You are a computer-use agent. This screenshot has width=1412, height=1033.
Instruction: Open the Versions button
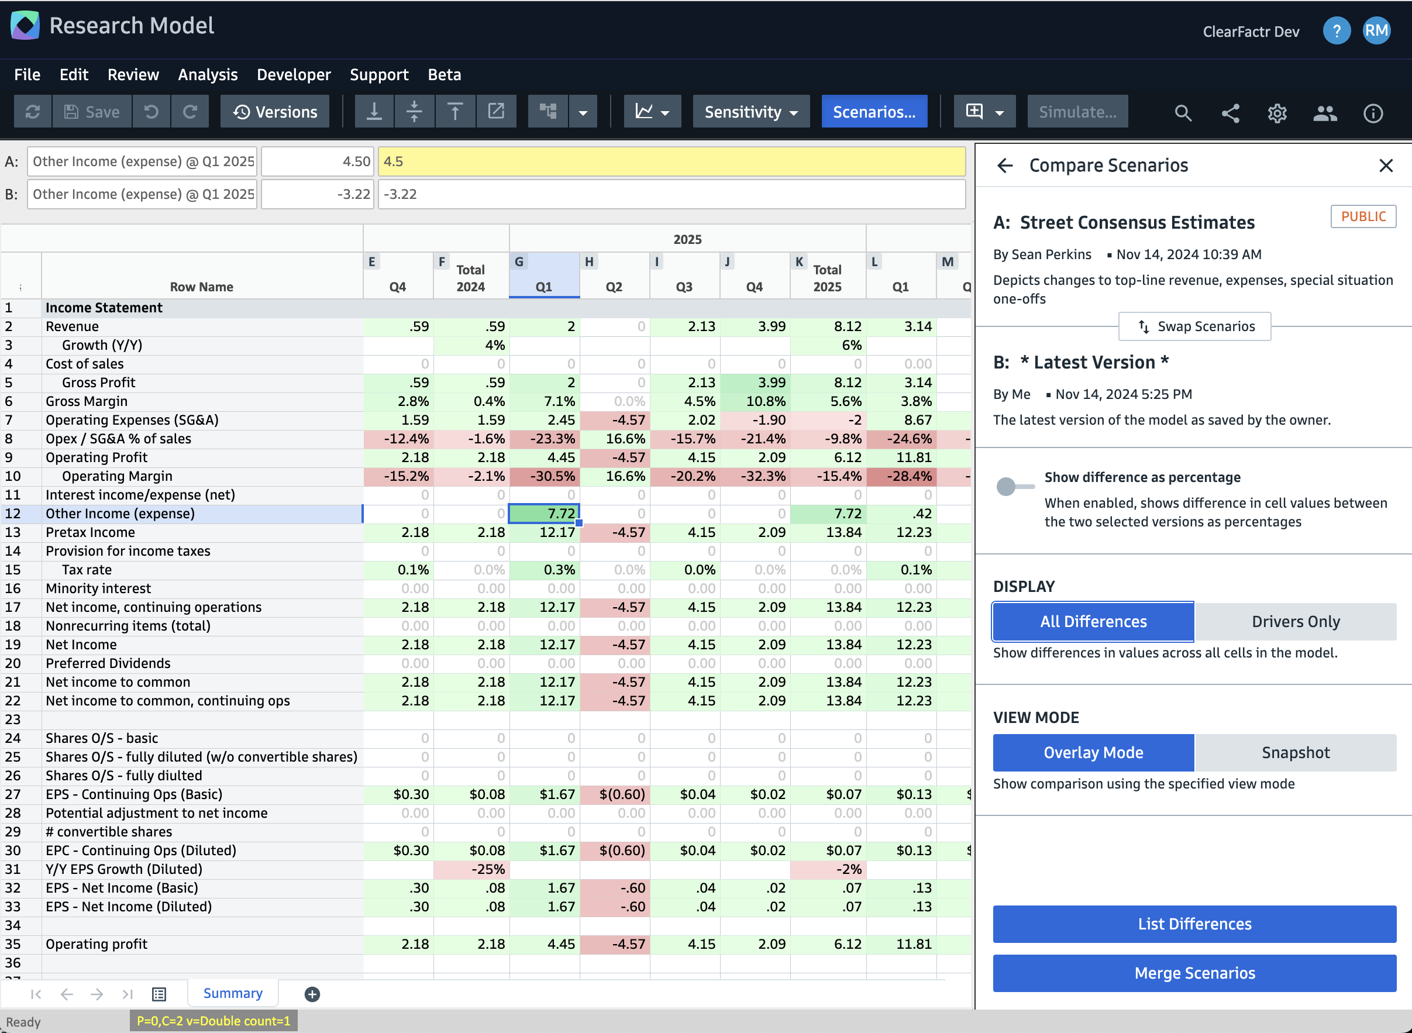[274, 112]
